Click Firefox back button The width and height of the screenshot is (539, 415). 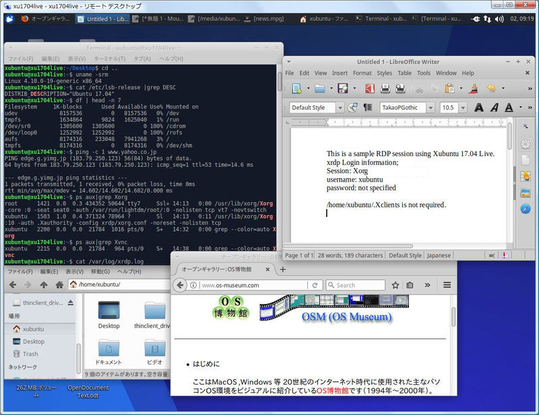pyautogui.click(x=180, y=285)
